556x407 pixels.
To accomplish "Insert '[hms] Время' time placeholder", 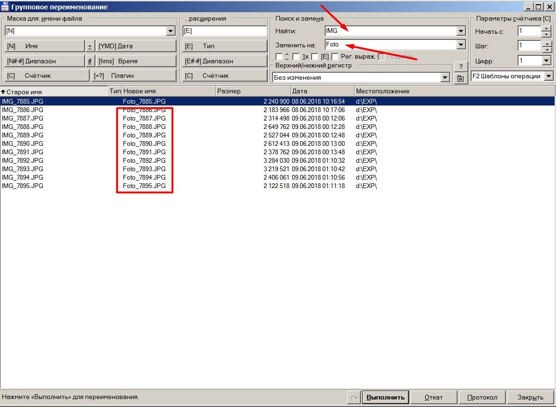I will point(136,61).
